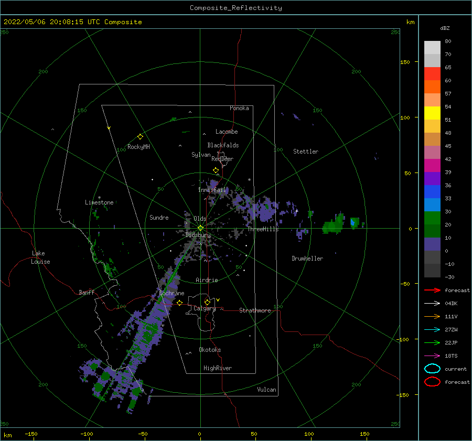Click the red forecast arrow in legend
Screen dimensions: 472x441
432,290
